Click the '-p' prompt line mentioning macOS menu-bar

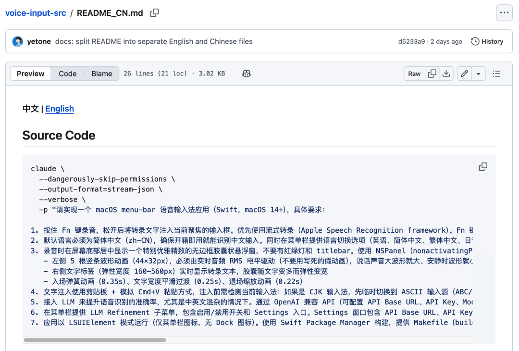[182, 210]
